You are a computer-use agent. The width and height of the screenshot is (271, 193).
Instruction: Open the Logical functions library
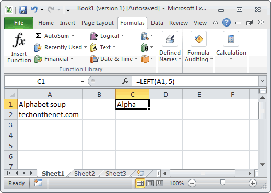107,36
